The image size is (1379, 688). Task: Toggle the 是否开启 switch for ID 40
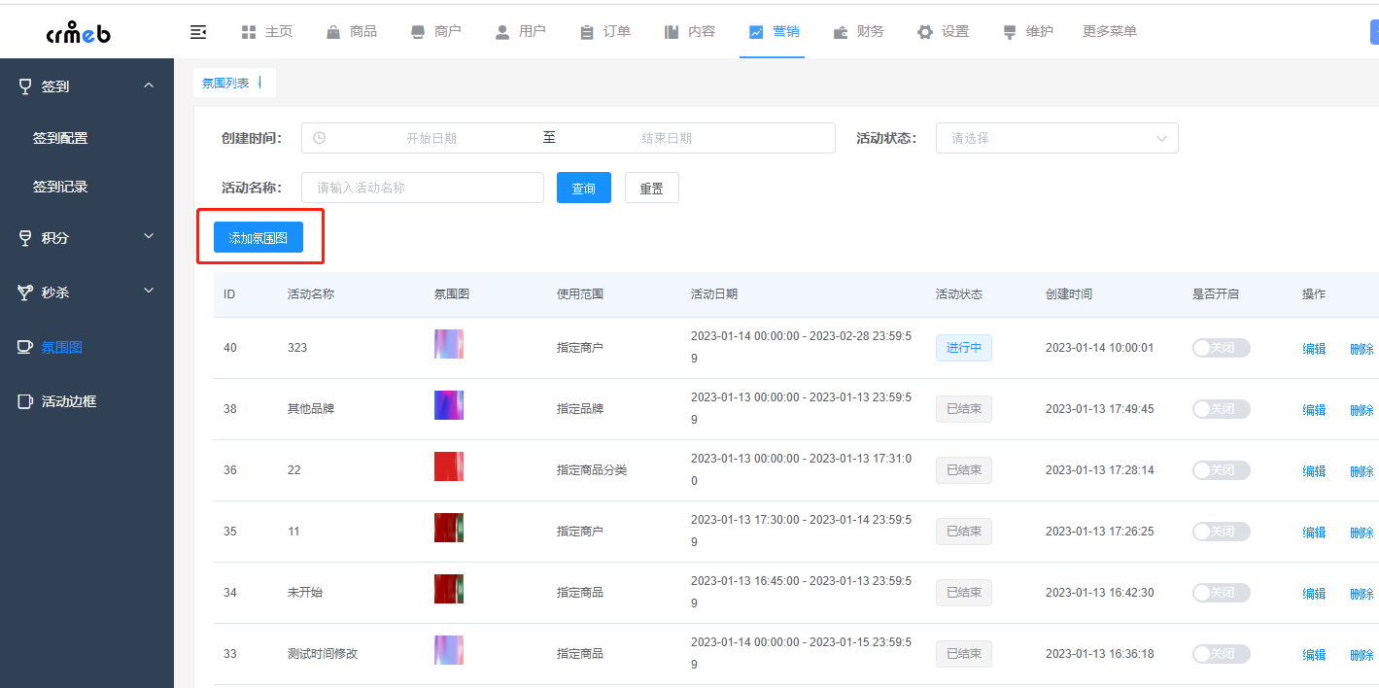(x=1221, y=348)
